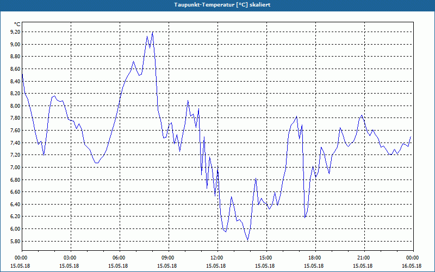Click the '°C' unit label
This screenshot has height=272, width=435.
pyautogui.click(x=17, y=24)
